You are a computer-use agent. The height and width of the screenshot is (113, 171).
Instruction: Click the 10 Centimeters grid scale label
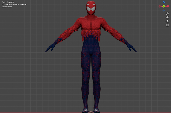pyautogui.click(x=7, y=7)
